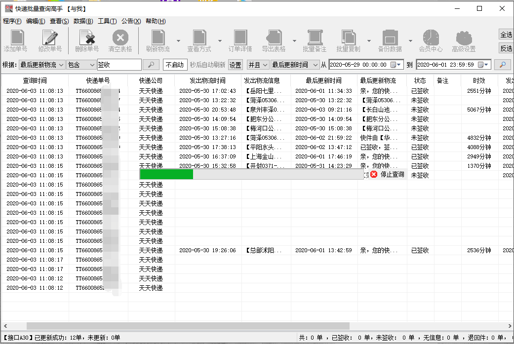
Task: Open the 工具(T) menu
Action: pyautogui.click(x=107, y=21)
